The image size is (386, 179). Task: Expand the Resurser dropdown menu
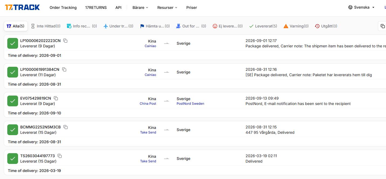coord(167,8)
